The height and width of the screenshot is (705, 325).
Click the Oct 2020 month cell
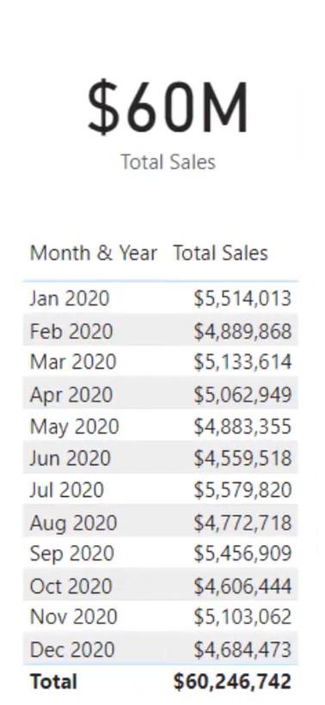[71, 585]
